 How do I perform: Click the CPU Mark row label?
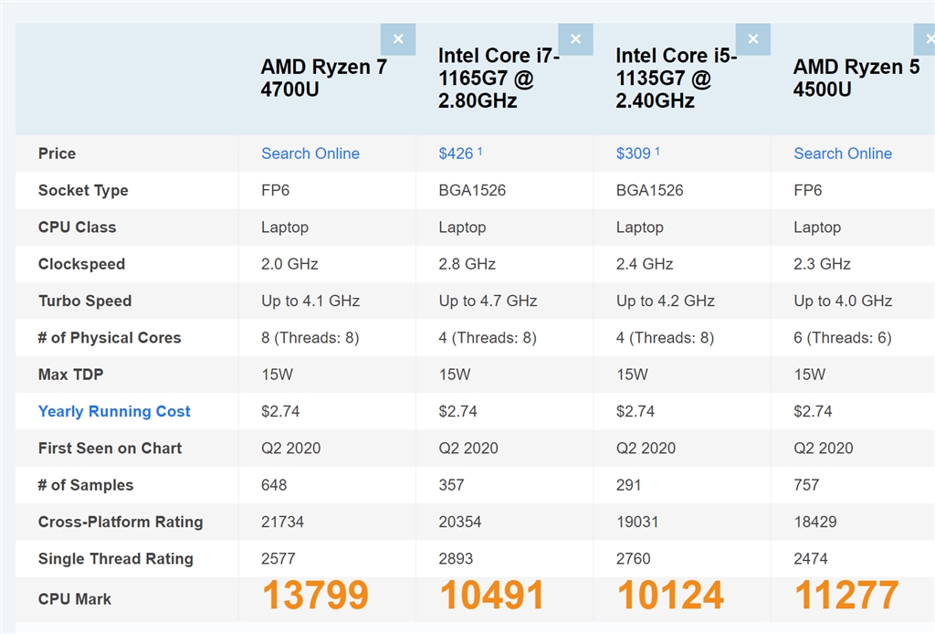pos(75,599)
